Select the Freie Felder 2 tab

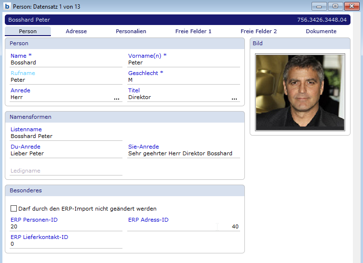coord(259,31)
